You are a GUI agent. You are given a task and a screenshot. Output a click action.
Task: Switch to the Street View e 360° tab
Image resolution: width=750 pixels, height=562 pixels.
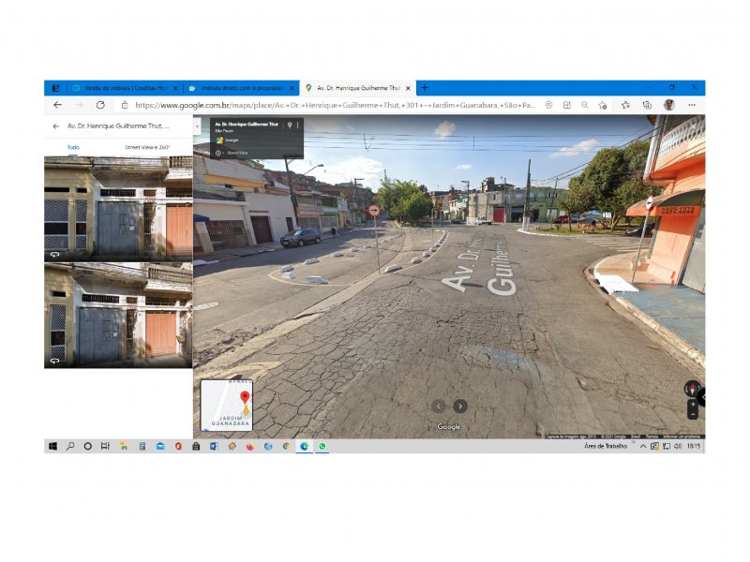coord(147,148)
